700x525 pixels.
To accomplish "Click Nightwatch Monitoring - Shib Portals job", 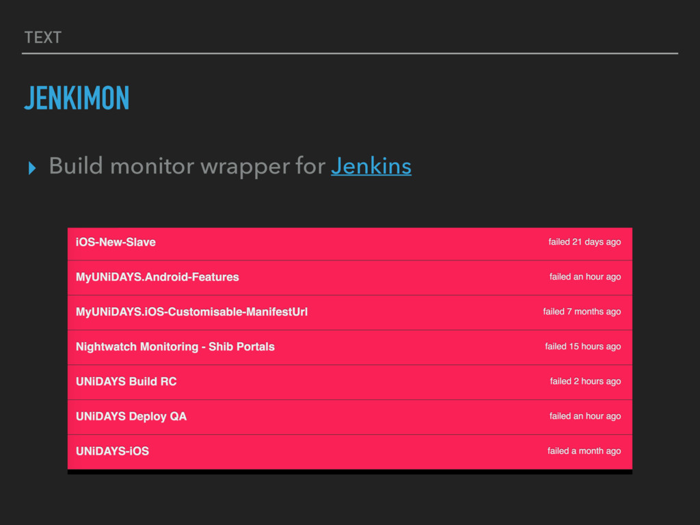I will (x=175, y=347).
